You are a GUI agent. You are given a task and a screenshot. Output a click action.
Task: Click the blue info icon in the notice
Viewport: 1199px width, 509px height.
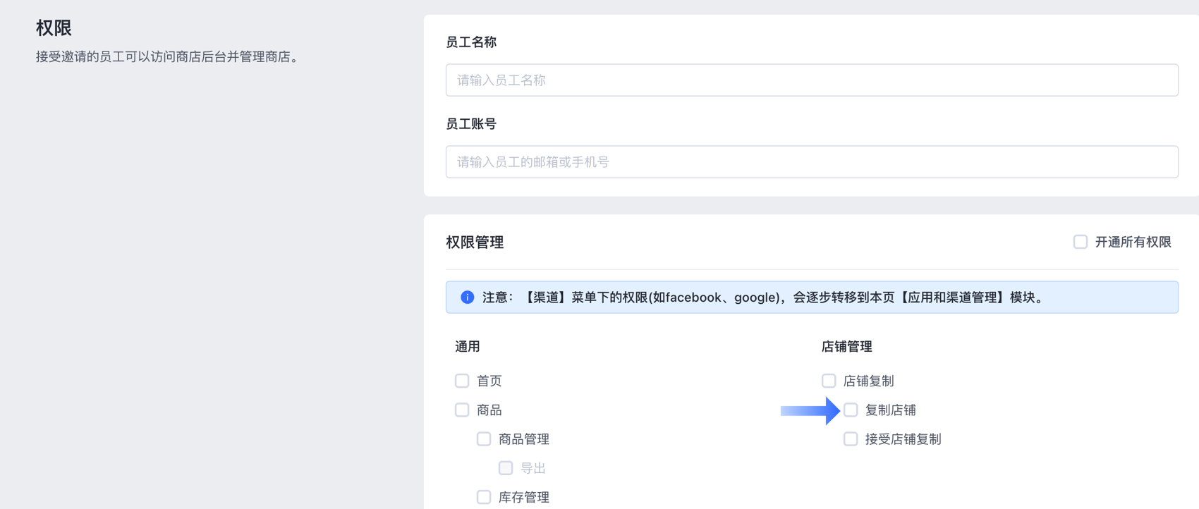pos(467,298)
